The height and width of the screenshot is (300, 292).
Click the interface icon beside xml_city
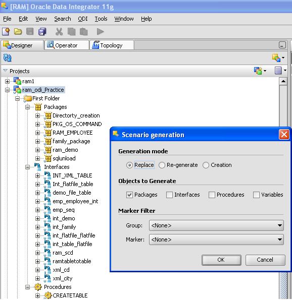(x=47, y=278)
